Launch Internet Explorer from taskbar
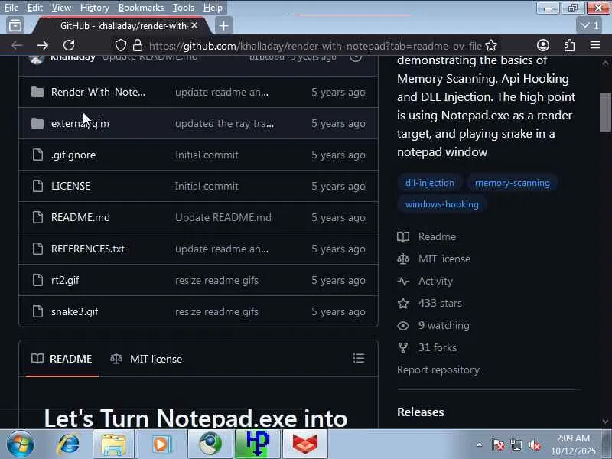Image resolution: width=612 pixels, height=459 pixels. point(68,444)
